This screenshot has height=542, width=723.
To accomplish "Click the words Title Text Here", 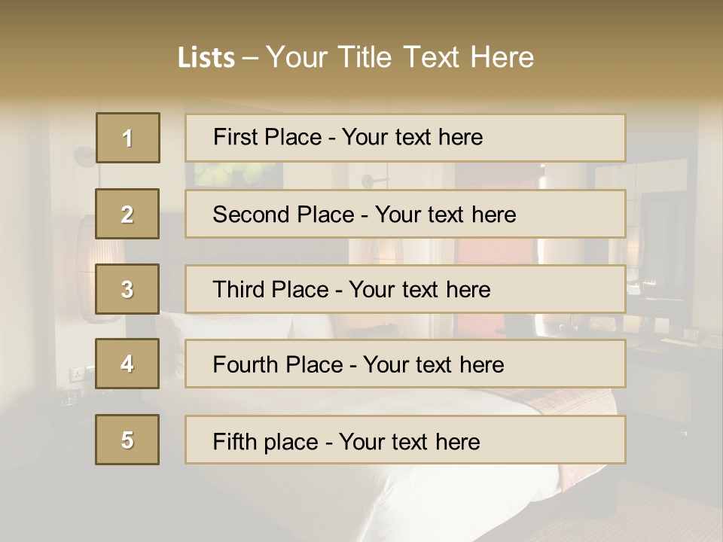I will tap(436, 57).
